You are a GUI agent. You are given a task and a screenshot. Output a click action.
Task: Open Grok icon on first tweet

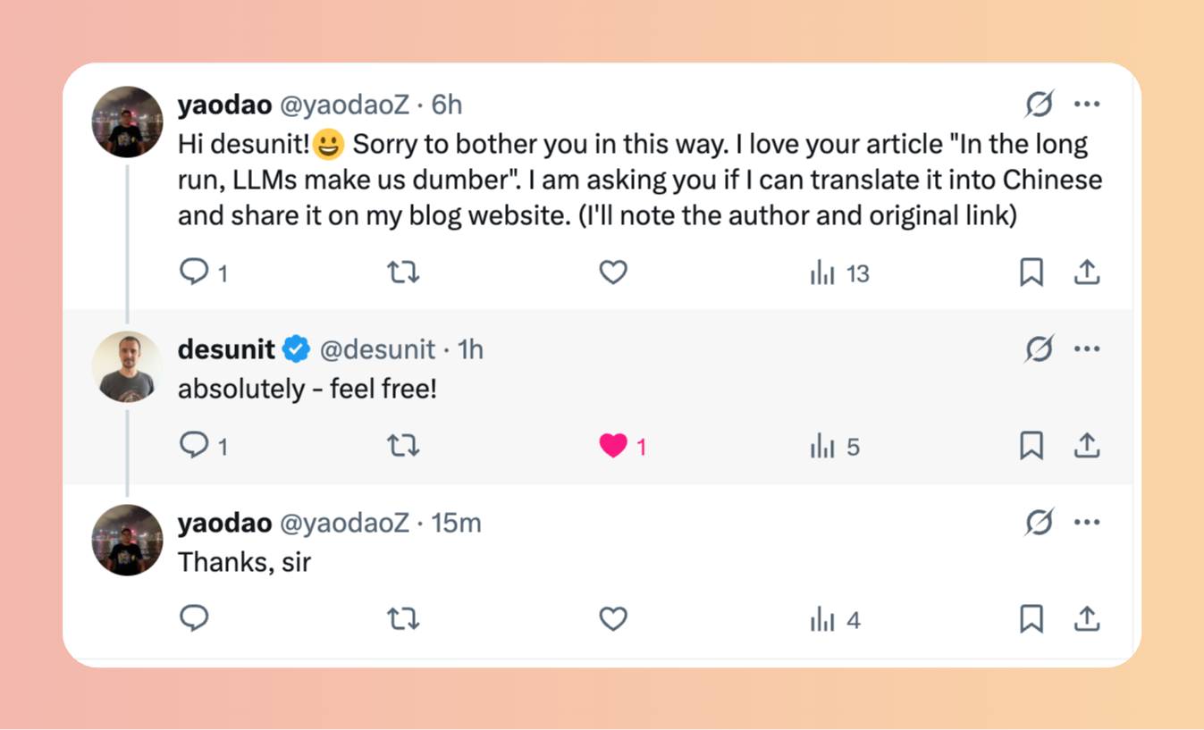pos(1039,105)
